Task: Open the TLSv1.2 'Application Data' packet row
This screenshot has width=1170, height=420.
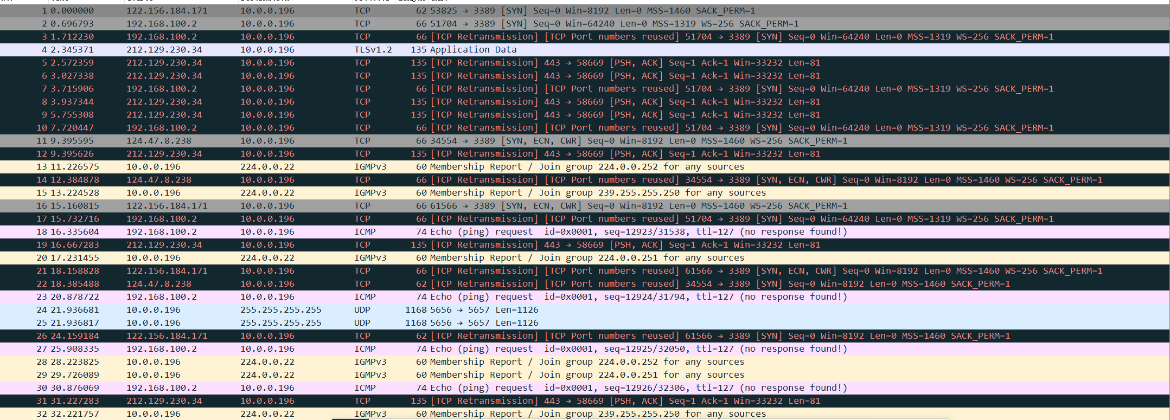Action: [585, 50]
